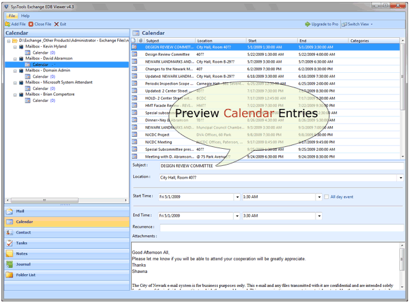Collapse Mailbox - Microsoft System Attendant node
The height and width of the screenshot is (304, 410).
tap(15, 83)
